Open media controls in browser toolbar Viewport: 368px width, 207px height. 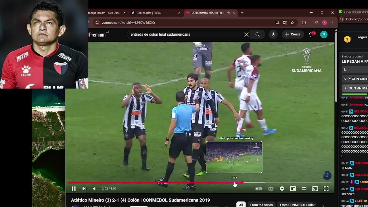tap(316, 22)
